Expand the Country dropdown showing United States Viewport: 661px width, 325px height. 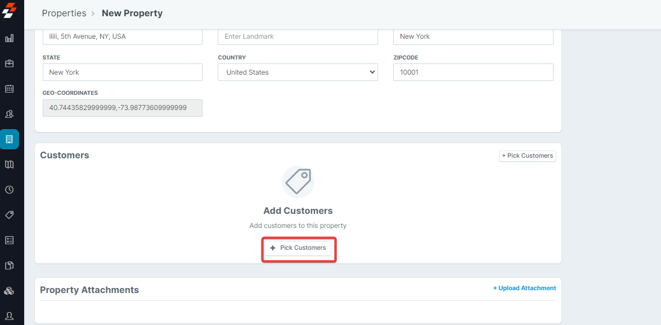(x=298, y=72)
